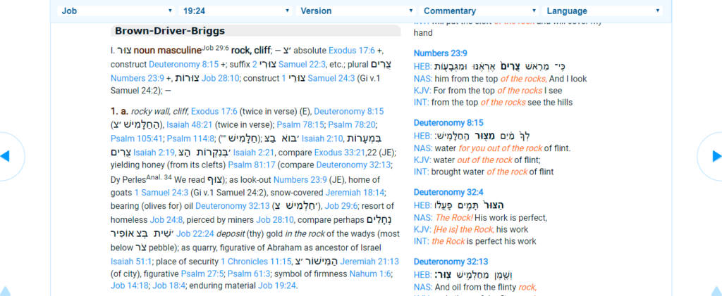Click NAS label under Numbers 23:9
Viewport: 722px width, 296px height.
point(423,79)
